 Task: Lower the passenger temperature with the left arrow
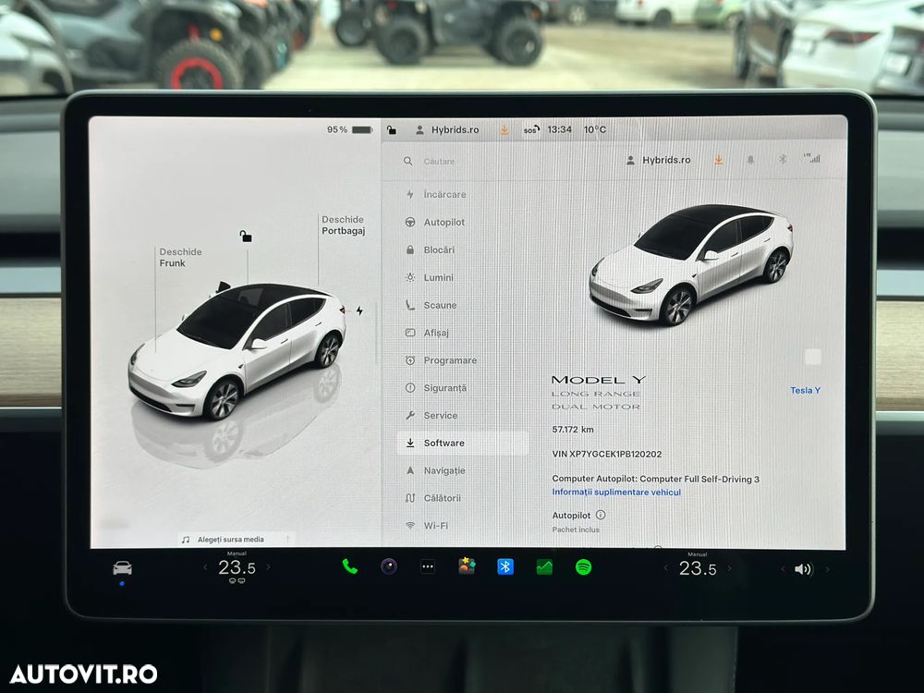[x=666, y=568]
